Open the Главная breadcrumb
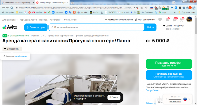Viewport: 197px width, 105px height. pos(35,36)
